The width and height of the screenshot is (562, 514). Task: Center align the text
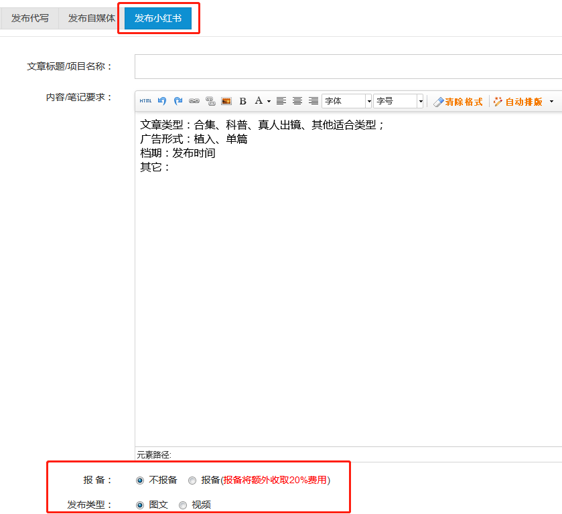tap(297, 101)
